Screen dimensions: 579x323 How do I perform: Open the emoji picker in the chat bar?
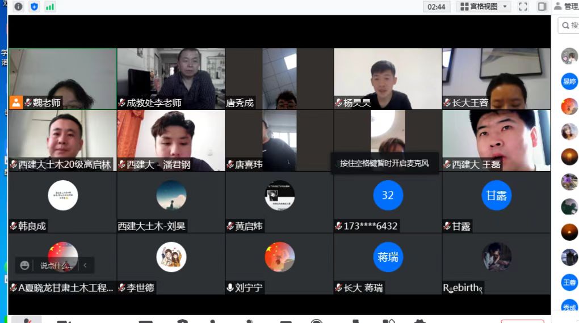point(24,265)
